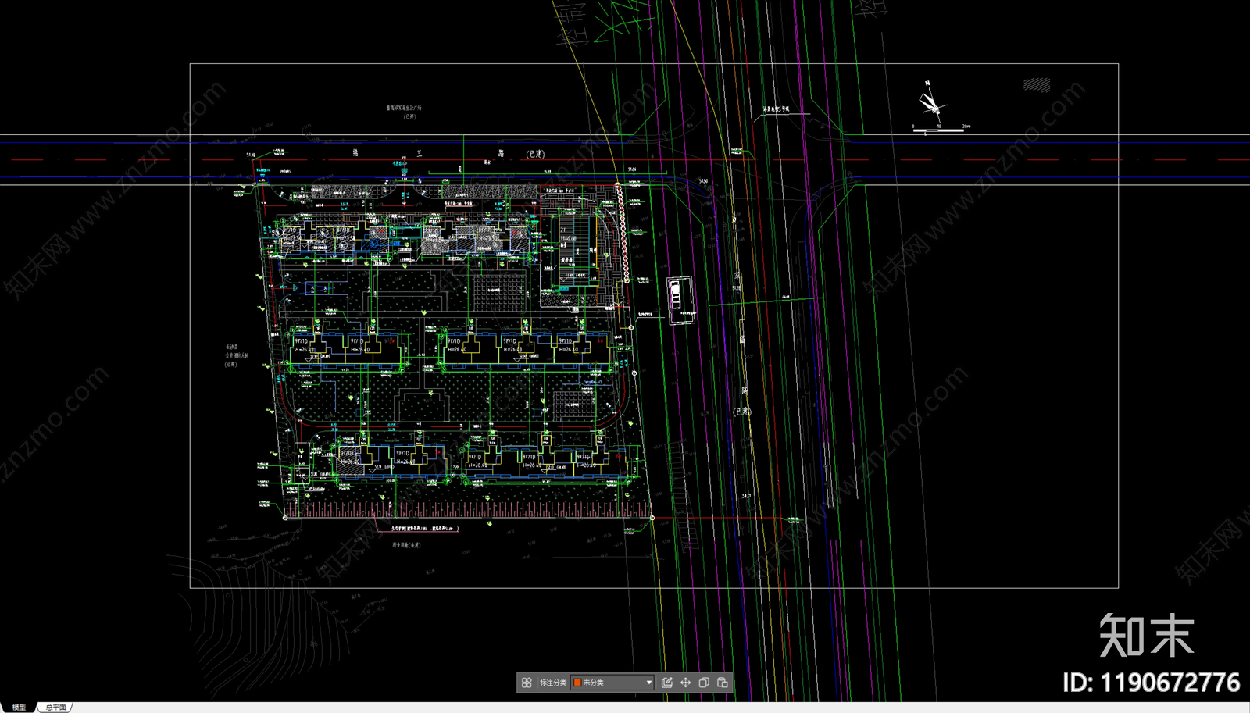Image resolution: width=1250 pixels, height=713 pixels.
Task: Click the copy icon with overlapping squares
Action: coord(704,683)
